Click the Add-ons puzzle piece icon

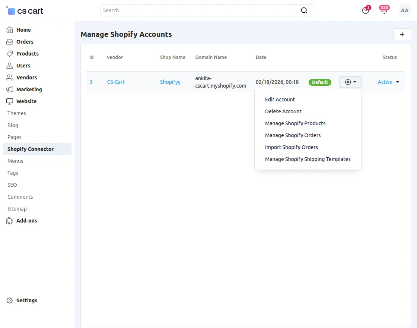[9, 221]
